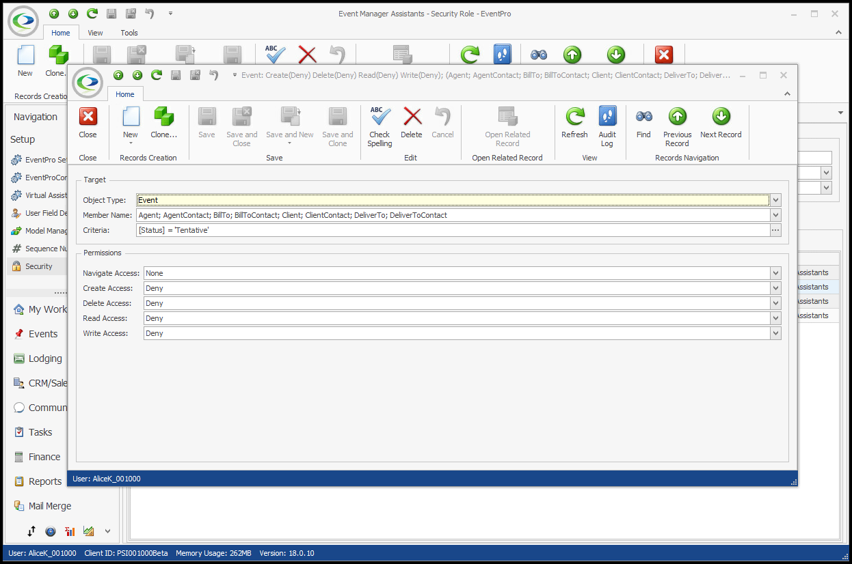The width and height of the screenshot is (852, 564).
Task: Click main window quick-access undo arrow
Action: click(150, 14)
